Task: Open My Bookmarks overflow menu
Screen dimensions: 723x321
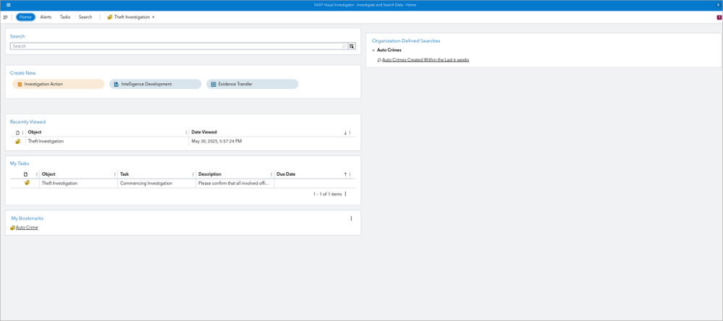Action: 351,218
